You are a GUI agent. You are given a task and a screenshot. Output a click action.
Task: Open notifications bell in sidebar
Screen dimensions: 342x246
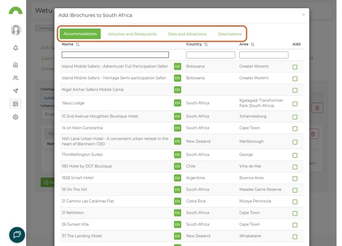(16, 48)
